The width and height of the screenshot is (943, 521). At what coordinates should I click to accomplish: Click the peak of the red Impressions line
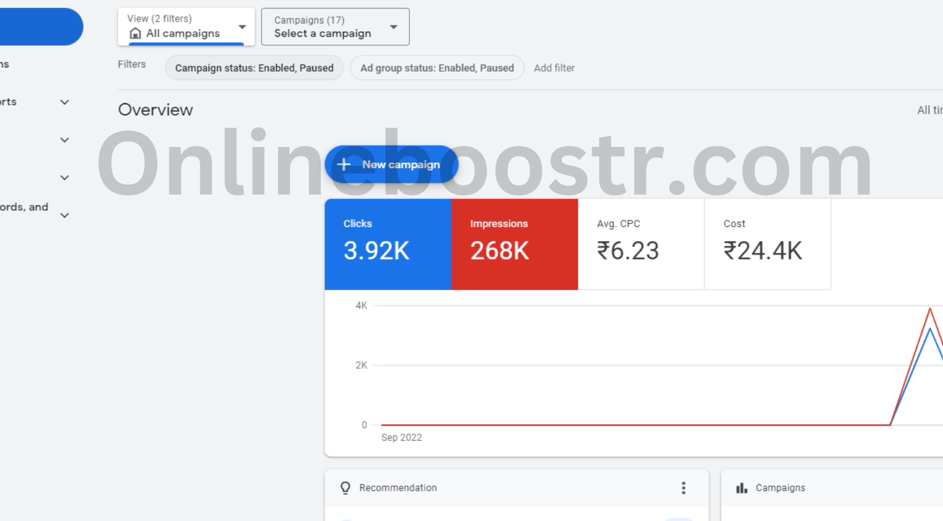pos(930,308)
